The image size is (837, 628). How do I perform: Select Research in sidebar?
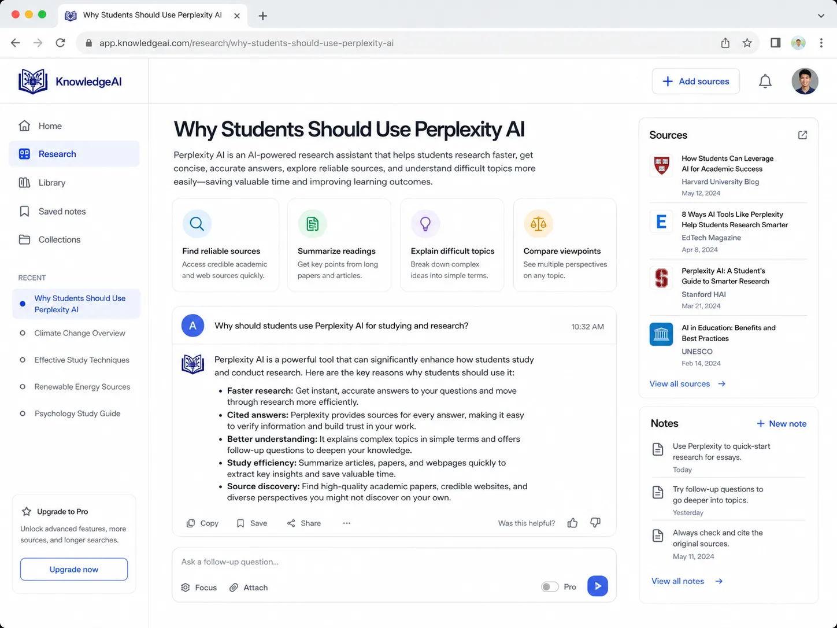click(74, 154)
